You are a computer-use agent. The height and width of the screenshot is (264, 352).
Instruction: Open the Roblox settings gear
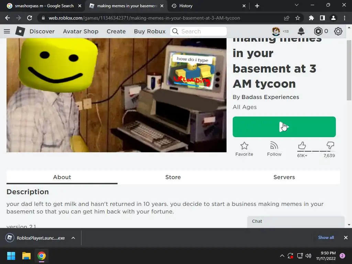click(338, 31)
